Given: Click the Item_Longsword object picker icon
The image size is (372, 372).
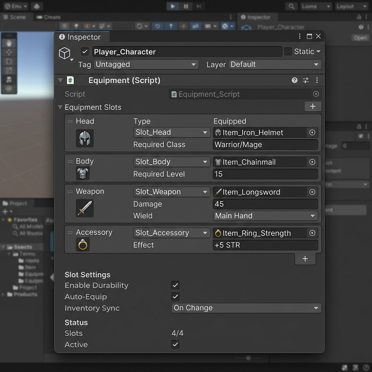Looking at the screenshot, I should tap(312, 192).
